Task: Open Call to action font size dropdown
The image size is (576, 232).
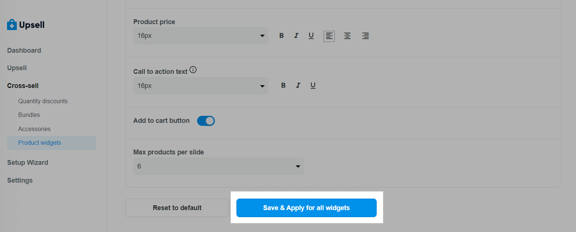Action: click(x=201, y=86)
